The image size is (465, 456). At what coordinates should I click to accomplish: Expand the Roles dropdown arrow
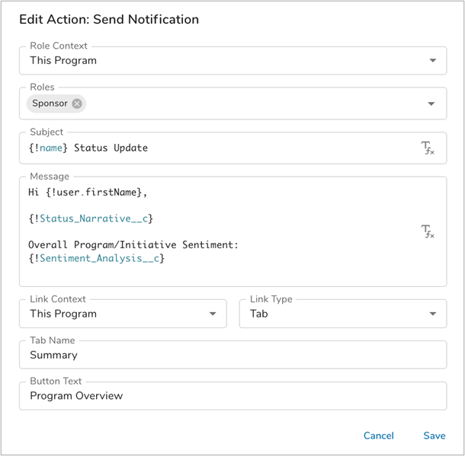tap(432, 104)
